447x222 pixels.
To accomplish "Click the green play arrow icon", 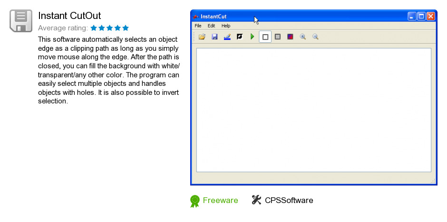I will pyautogui.click(x=253, y=37).
